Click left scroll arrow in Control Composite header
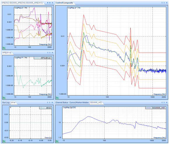 coord(162,3)
